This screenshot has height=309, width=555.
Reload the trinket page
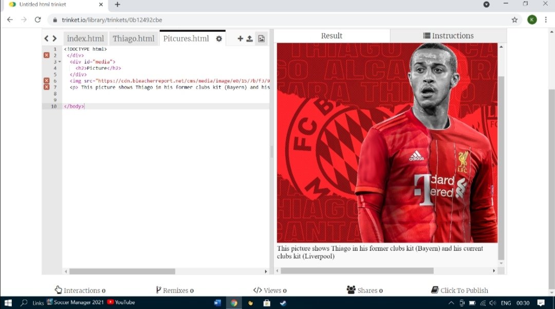pyautogui.click(x=38, y=20)
